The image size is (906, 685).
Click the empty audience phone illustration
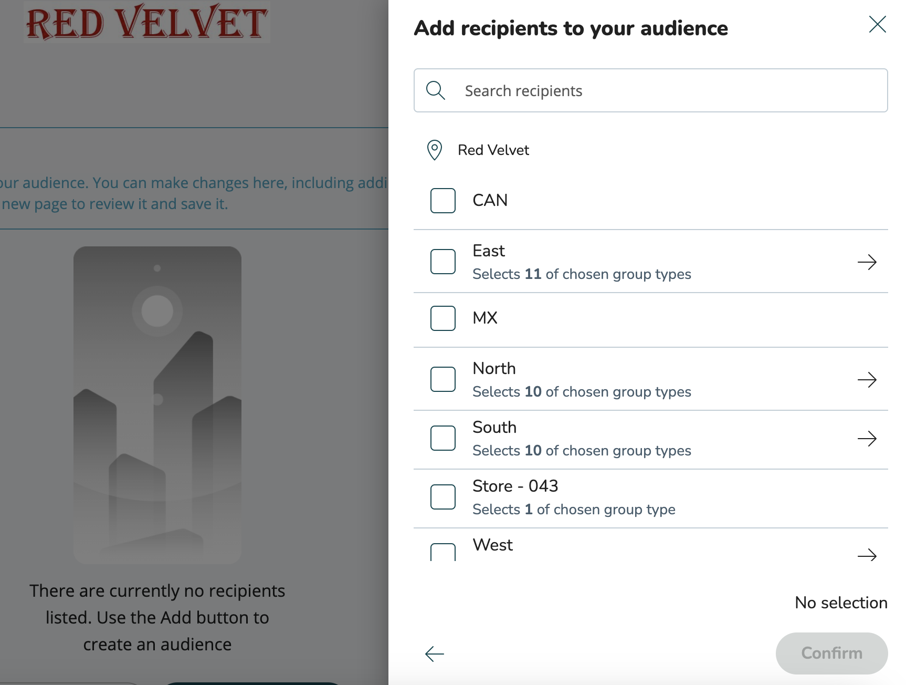point(157,405)
